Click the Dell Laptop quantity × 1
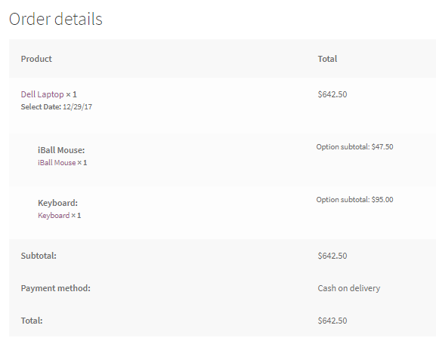 click(71, 94)
